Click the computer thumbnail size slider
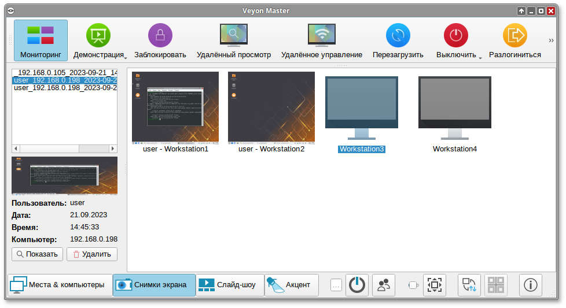This screenshot has height=308, width=566. [x=413, y=285]
